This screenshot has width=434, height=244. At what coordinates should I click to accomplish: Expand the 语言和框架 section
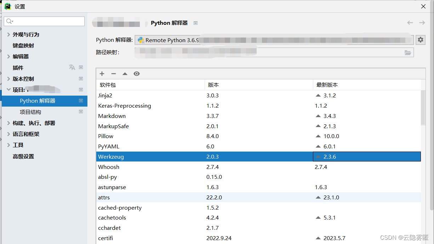point(9,134)
